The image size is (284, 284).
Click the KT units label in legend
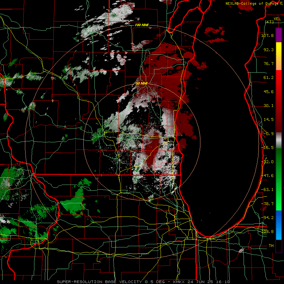pos(269,22)
